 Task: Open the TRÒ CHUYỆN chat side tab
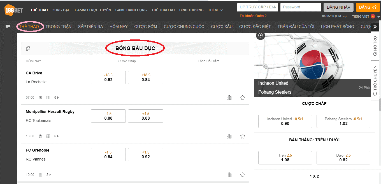[375, 81]
